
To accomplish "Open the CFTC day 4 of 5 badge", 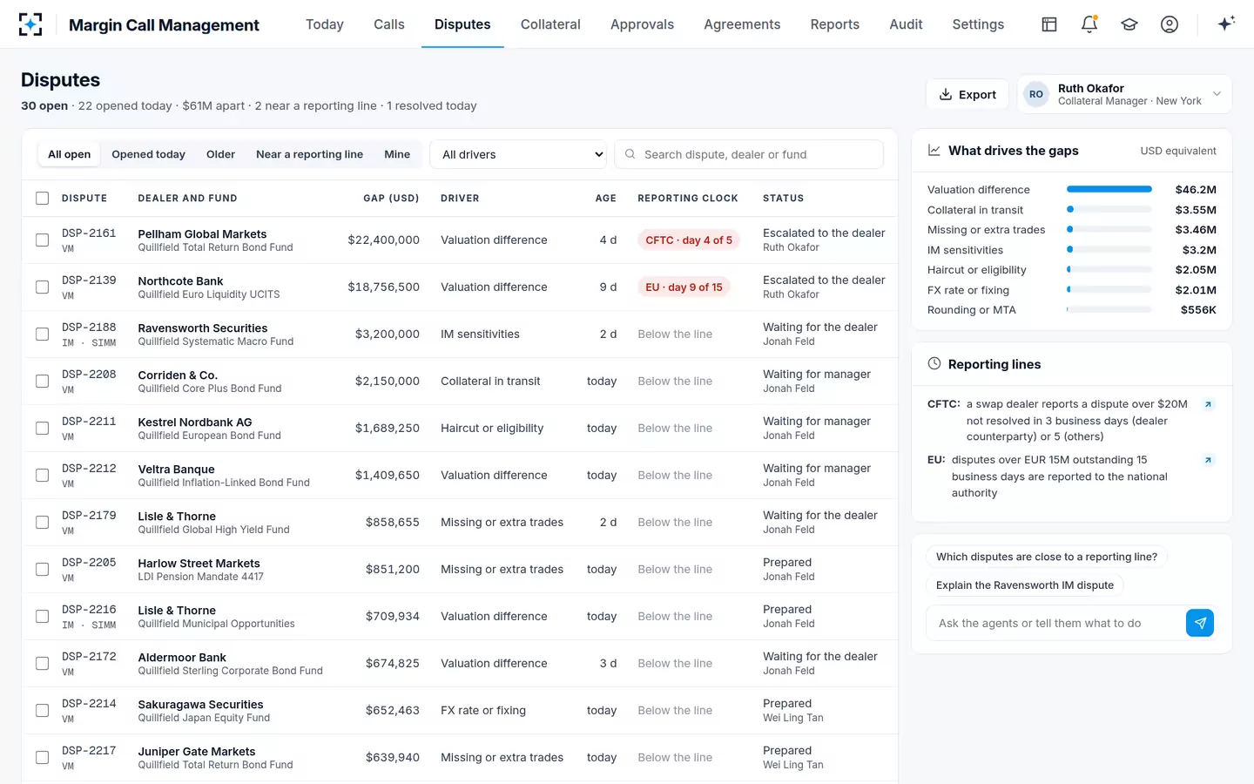I will (x=689, y=240).
